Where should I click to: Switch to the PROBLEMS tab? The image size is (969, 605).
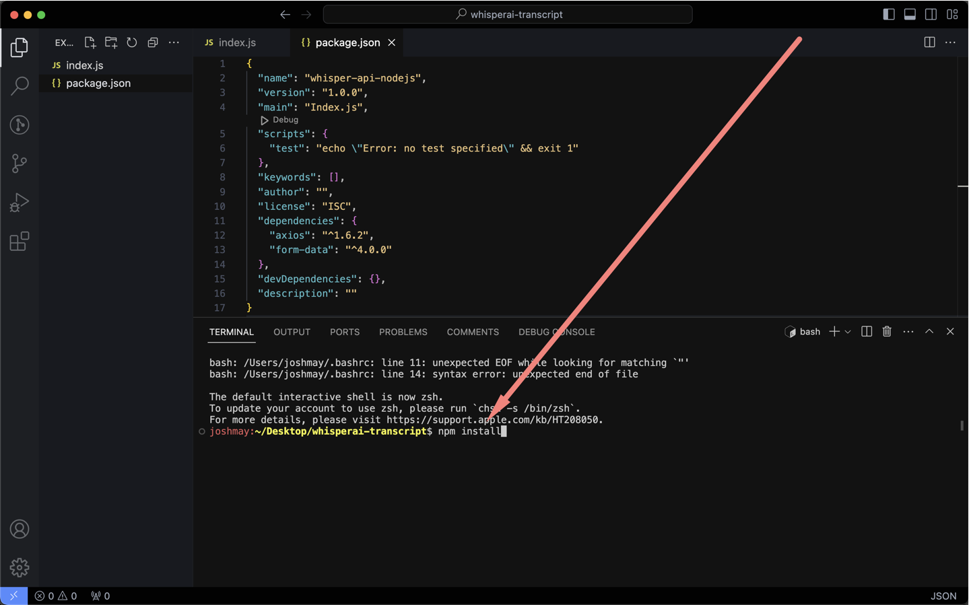[x=403, y=332]
